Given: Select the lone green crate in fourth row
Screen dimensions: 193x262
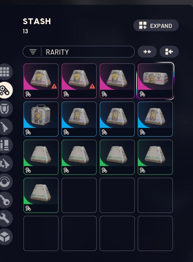Looking at the screenshot, I should 41,195.
